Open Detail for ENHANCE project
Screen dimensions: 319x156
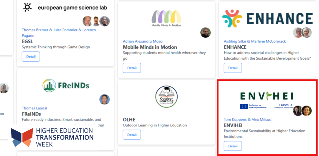point(233,68)
